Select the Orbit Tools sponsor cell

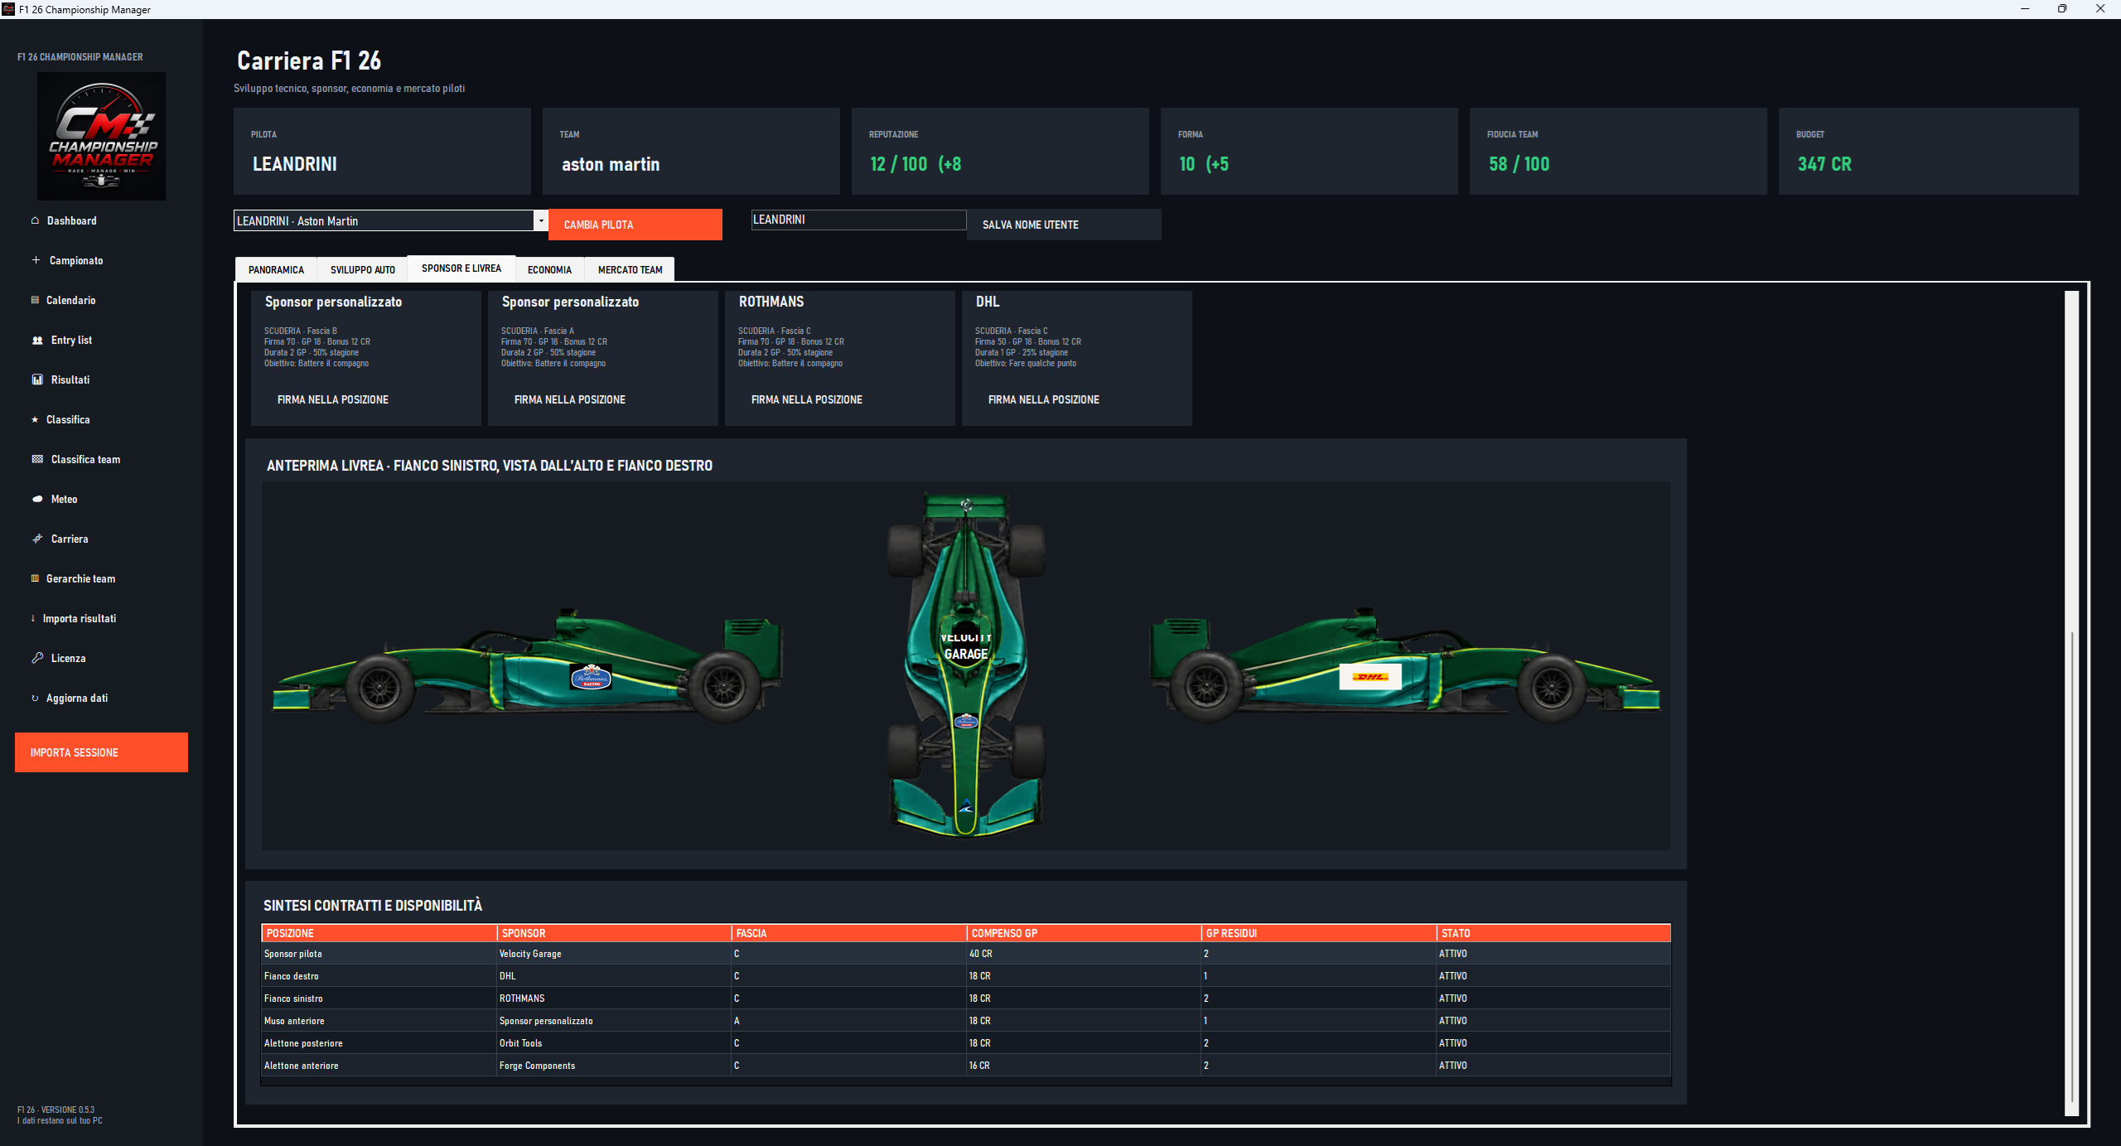614,1043
